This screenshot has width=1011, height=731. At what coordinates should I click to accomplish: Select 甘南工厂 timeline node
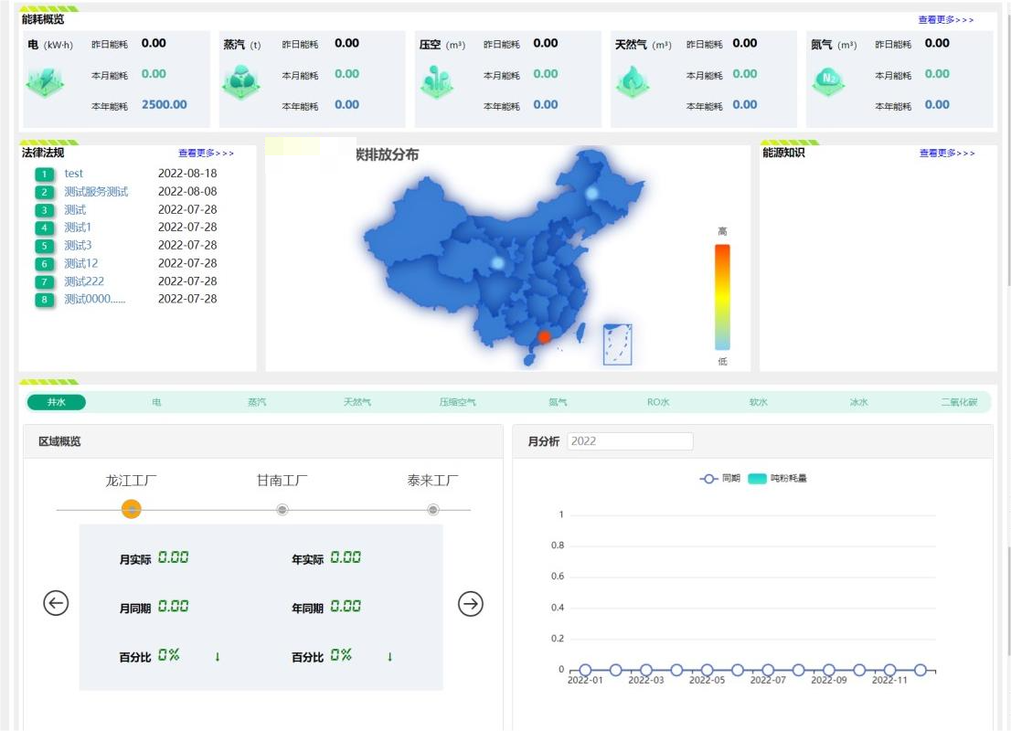(x=282, y=509)
